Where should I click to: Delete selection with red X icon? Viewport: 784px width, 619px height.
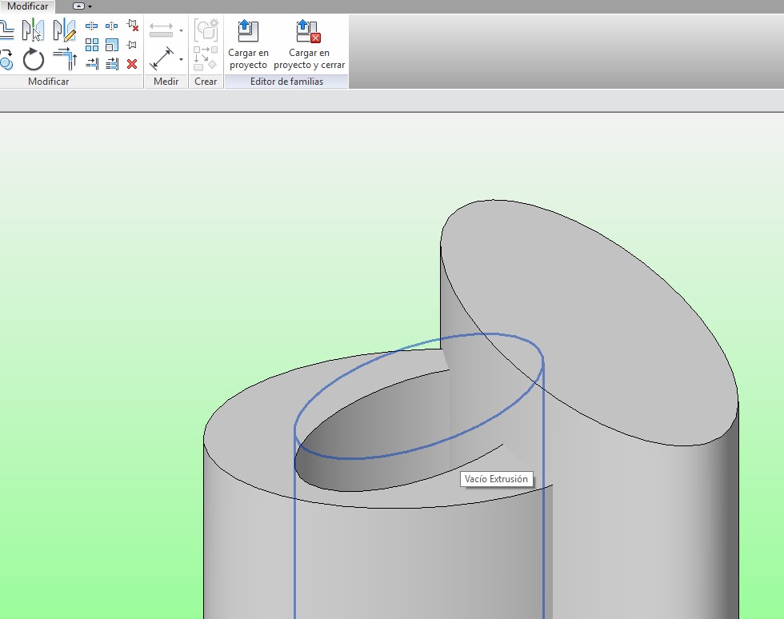(132, 64)
